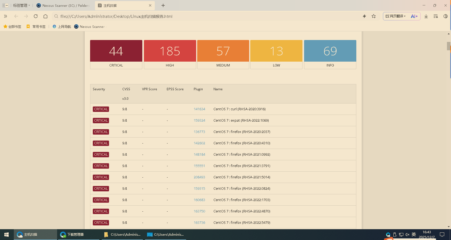The height and width of the screenshot is (240, 451).
Task: Bookmark this page with the star icon
Action: [374, 16]
